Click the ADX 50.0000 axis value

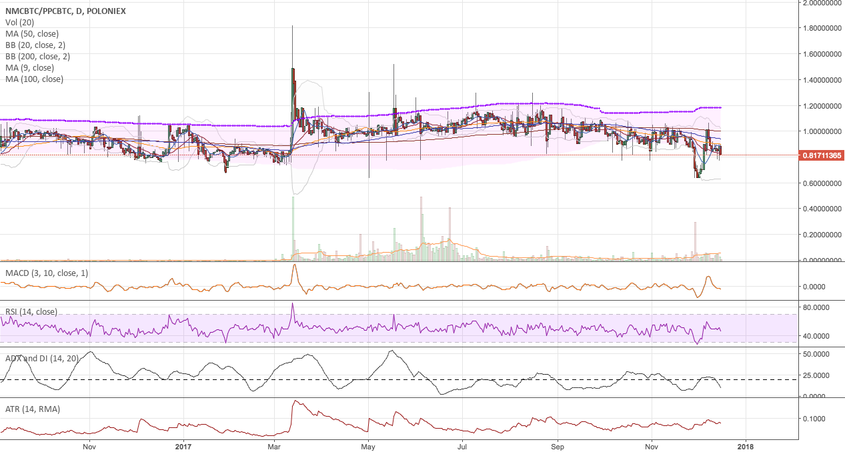(815, 355)
